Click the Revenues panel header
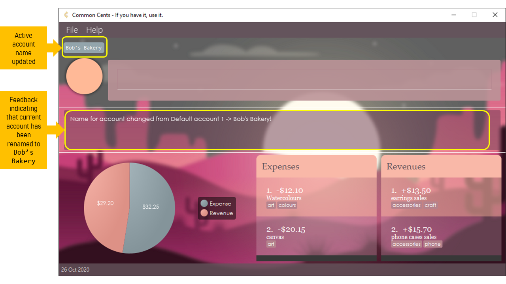 (x=441, y=166)
